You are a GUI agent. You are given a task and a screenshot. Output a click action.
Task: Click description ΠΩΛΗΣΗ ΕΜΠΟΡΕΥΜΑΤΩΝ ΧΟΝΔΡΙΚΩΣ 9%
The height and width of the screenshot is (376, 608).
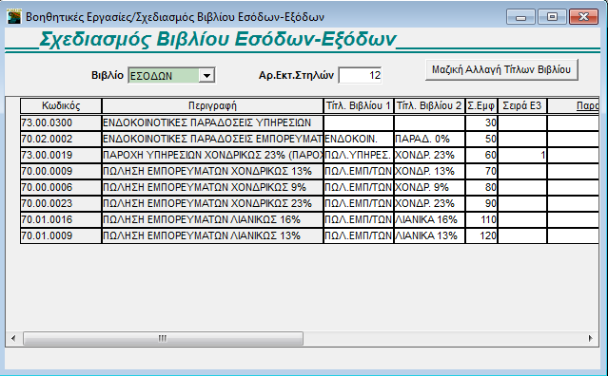click(212, 187)
